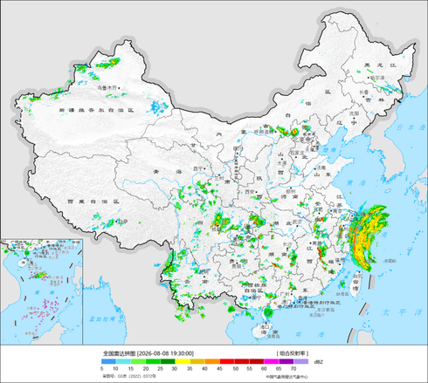Click the 渤海 sea label
The height and width of the screenshot is (383, 428).
pyautogui.click(x=330, y=150)
